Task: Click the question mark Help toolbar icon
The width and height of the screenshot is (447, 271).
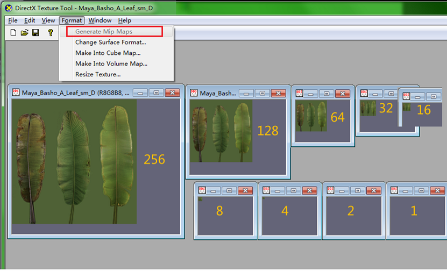Action: coord(51,33)
